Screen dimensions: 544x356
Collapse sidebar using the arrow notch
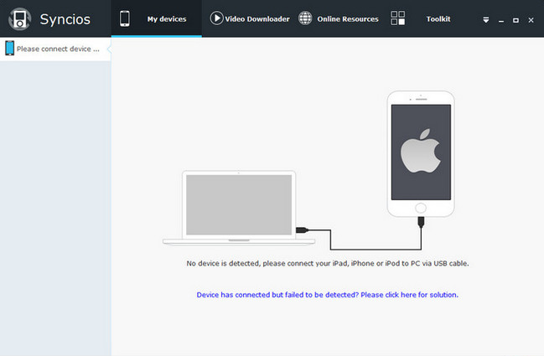click(110, 49)
